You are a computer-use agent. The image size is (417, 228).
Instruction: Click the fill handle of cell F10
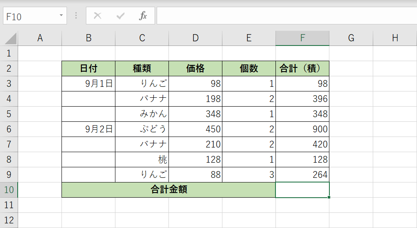point(329,197)
